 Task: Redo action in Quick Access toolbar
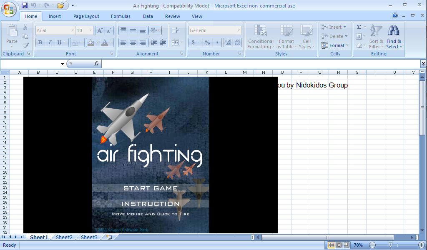47,5
